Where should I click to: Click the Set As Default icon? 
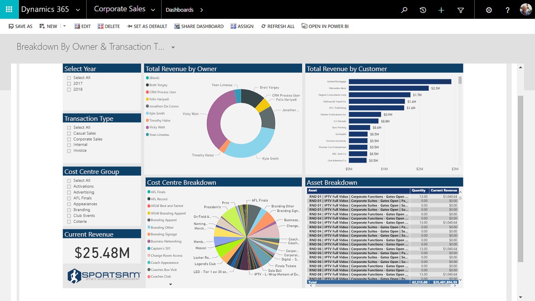click(130, 26)
